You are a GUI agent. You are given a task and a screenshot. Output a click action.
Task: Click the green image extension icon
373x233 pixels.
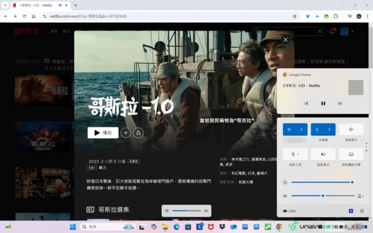326,17
